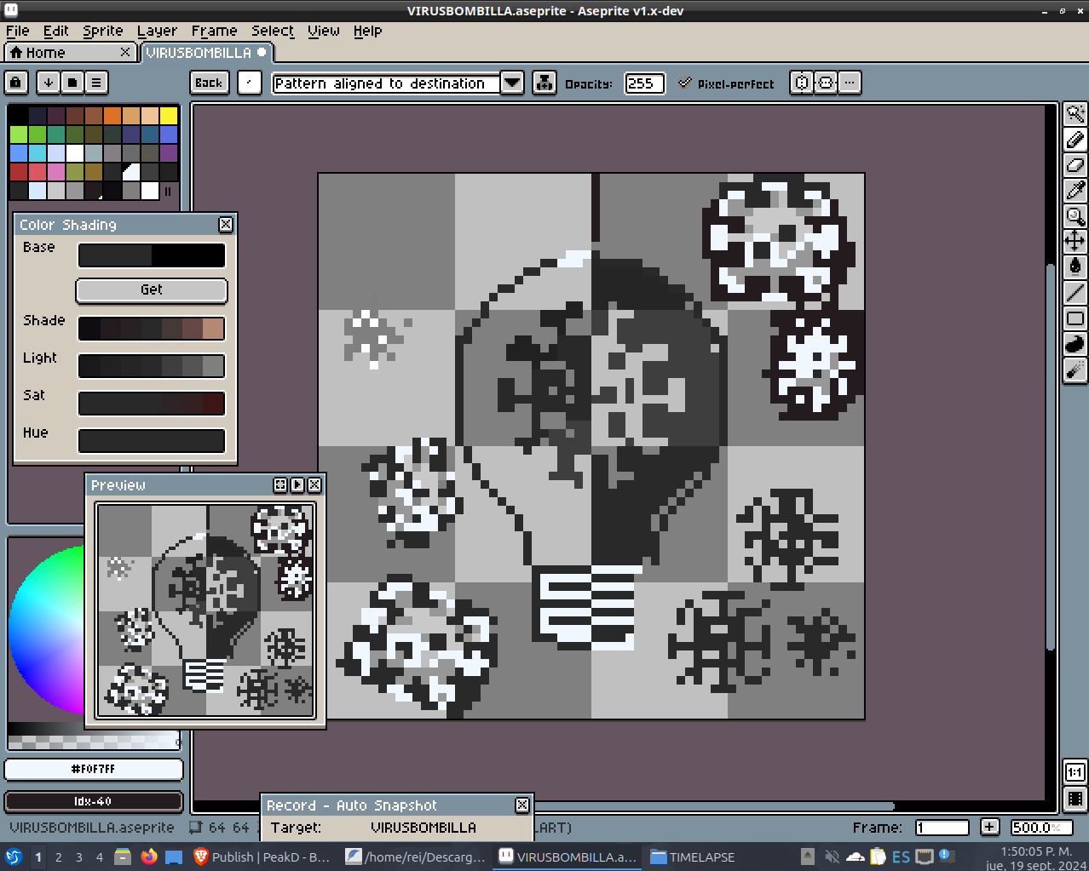Click the Pattern aligned to destination field

pos(386,83)
